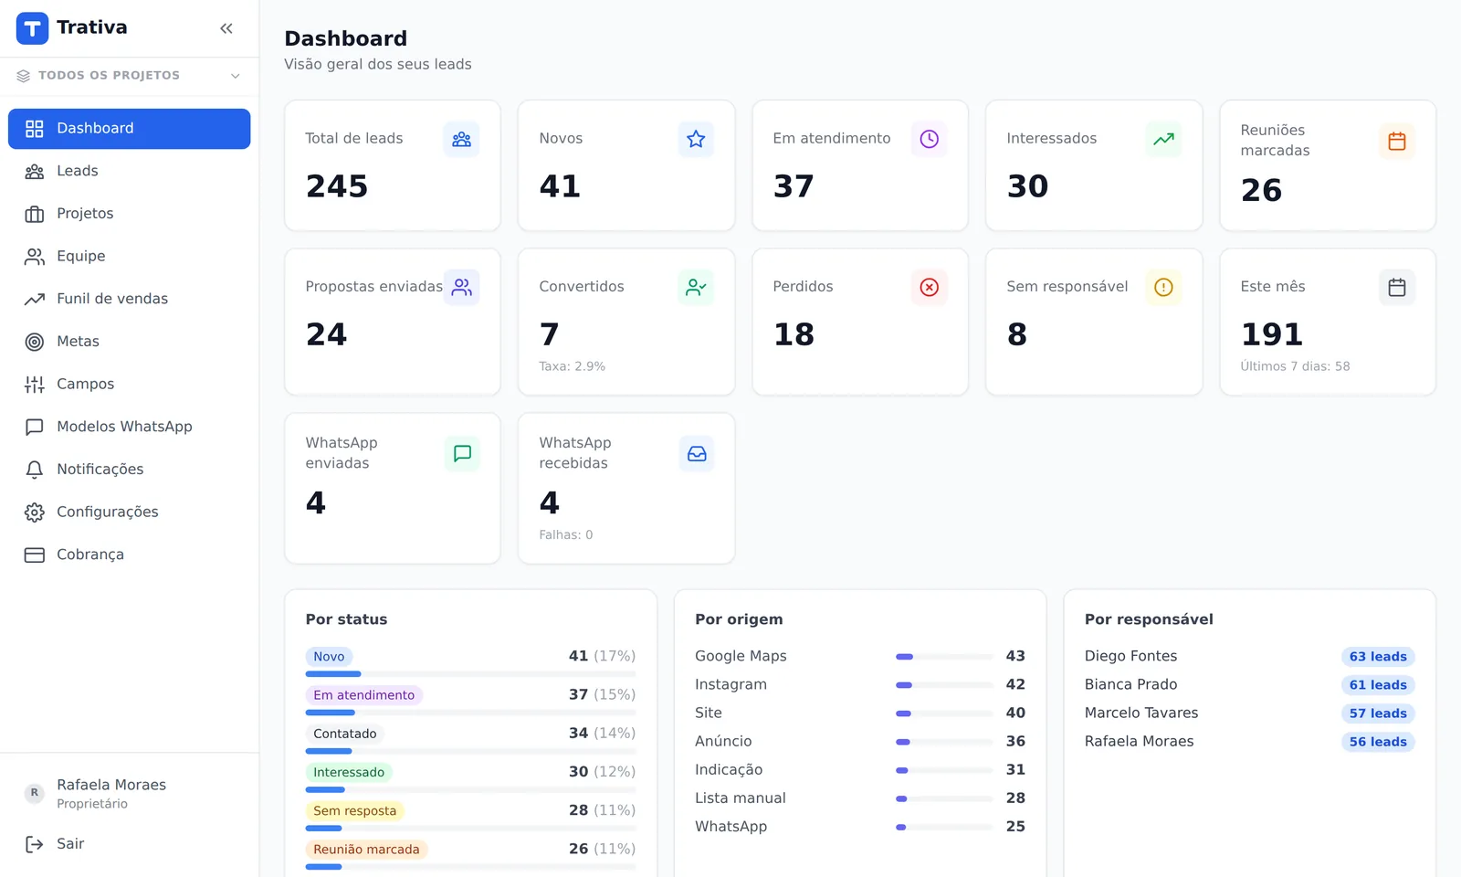The width and height of the screenshot is (1461, 877).
Task: Click the WhatsApp enviadas message icon
Action: (462, 454)
